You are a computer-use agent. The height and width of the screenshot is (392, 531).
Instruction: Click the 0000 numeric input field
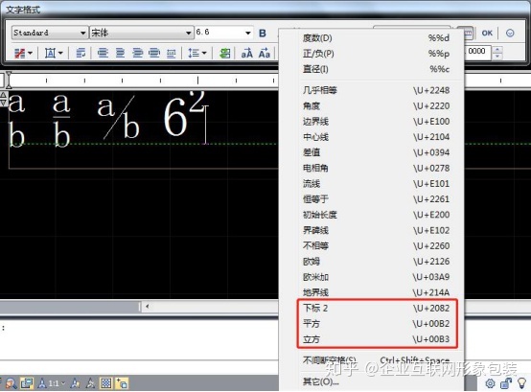pyautogui.click(x=477, y=53)
